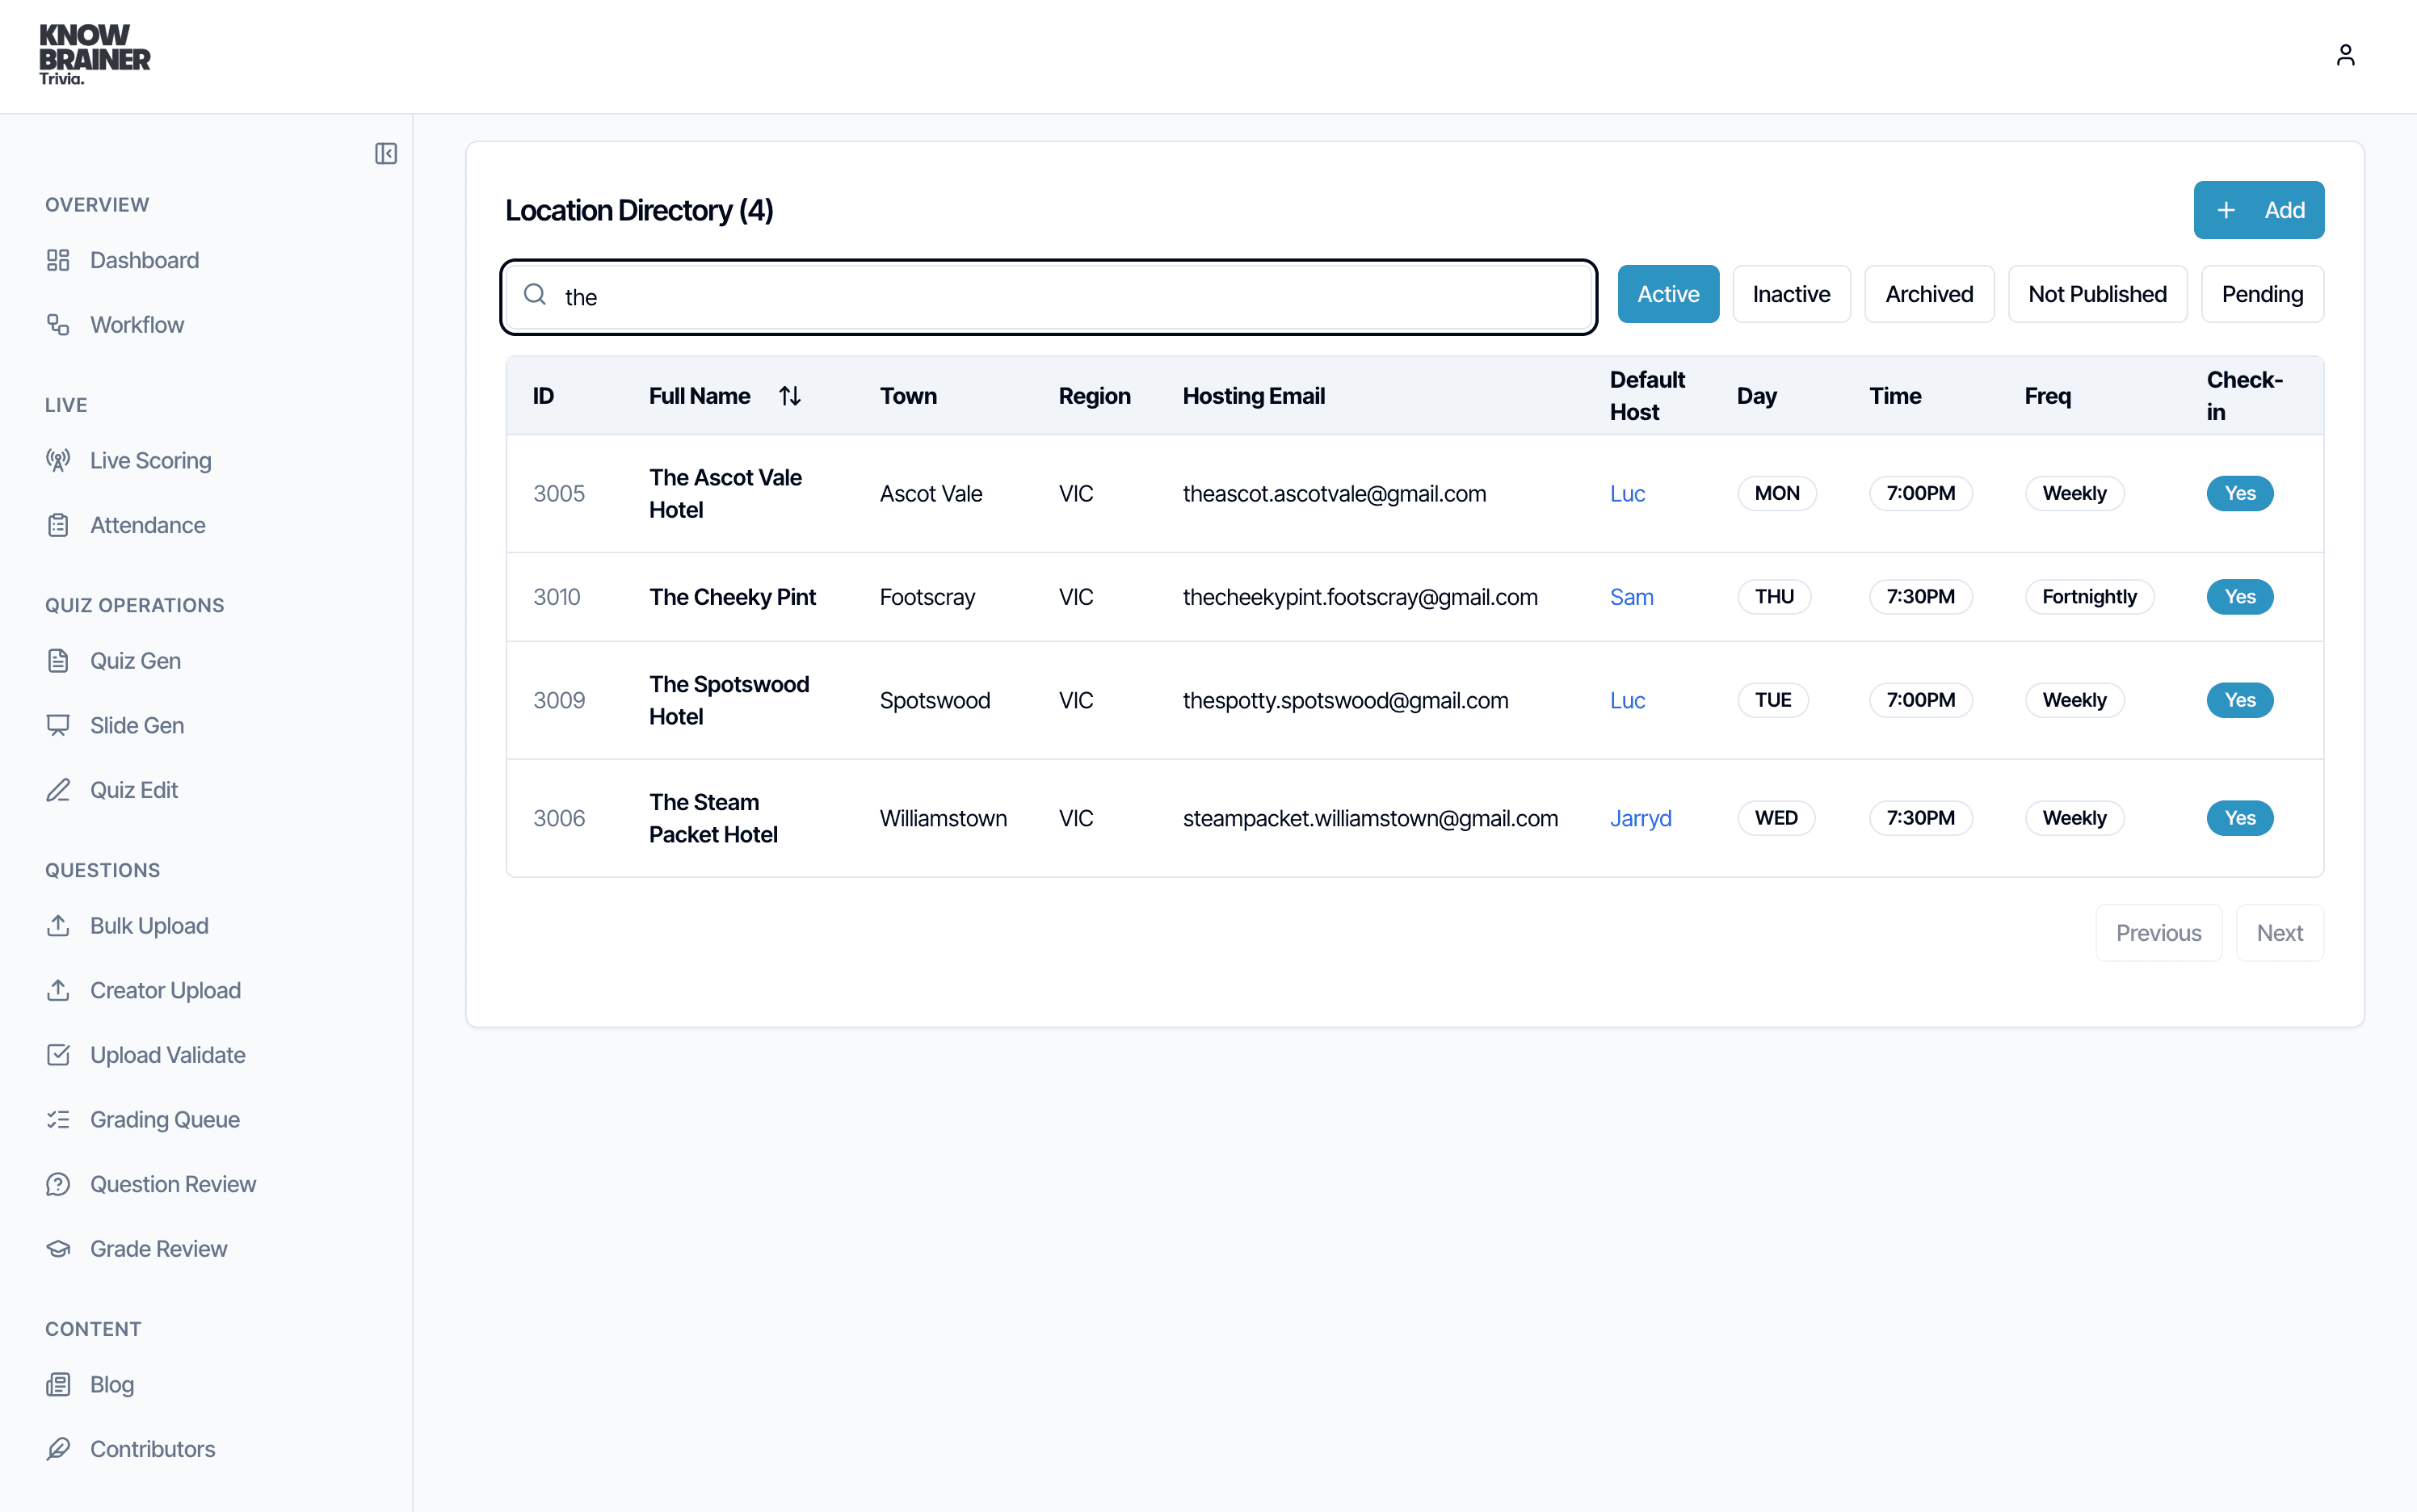Open host Sam link
The image size is (2417, 1512).
click(x=1631, y=597)
